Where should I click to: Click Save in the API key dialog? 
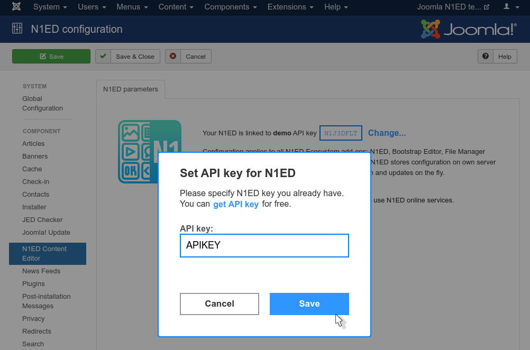pyautogui.click(x=309, y=303)
